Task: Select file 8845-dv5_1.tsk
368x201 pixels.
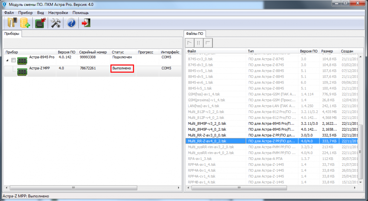Action: tap(272, 77)
